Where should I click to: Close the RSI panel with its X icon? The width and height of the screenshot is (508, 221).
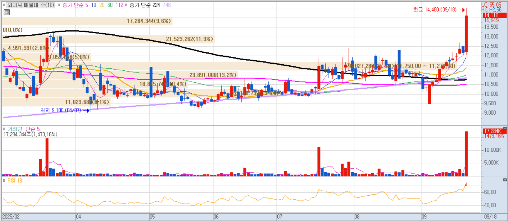coord(505,180)
